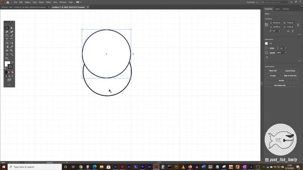Select the Rotate tool
The width and height of the screenshot is (303, 170).
coord(12,39)
